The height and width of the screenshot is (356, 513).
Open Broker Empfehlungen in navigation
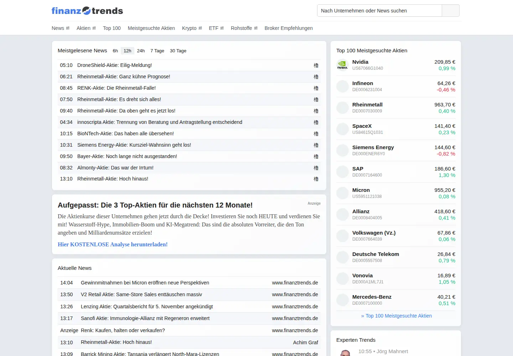pyautogui.click(x=289, y=28)
